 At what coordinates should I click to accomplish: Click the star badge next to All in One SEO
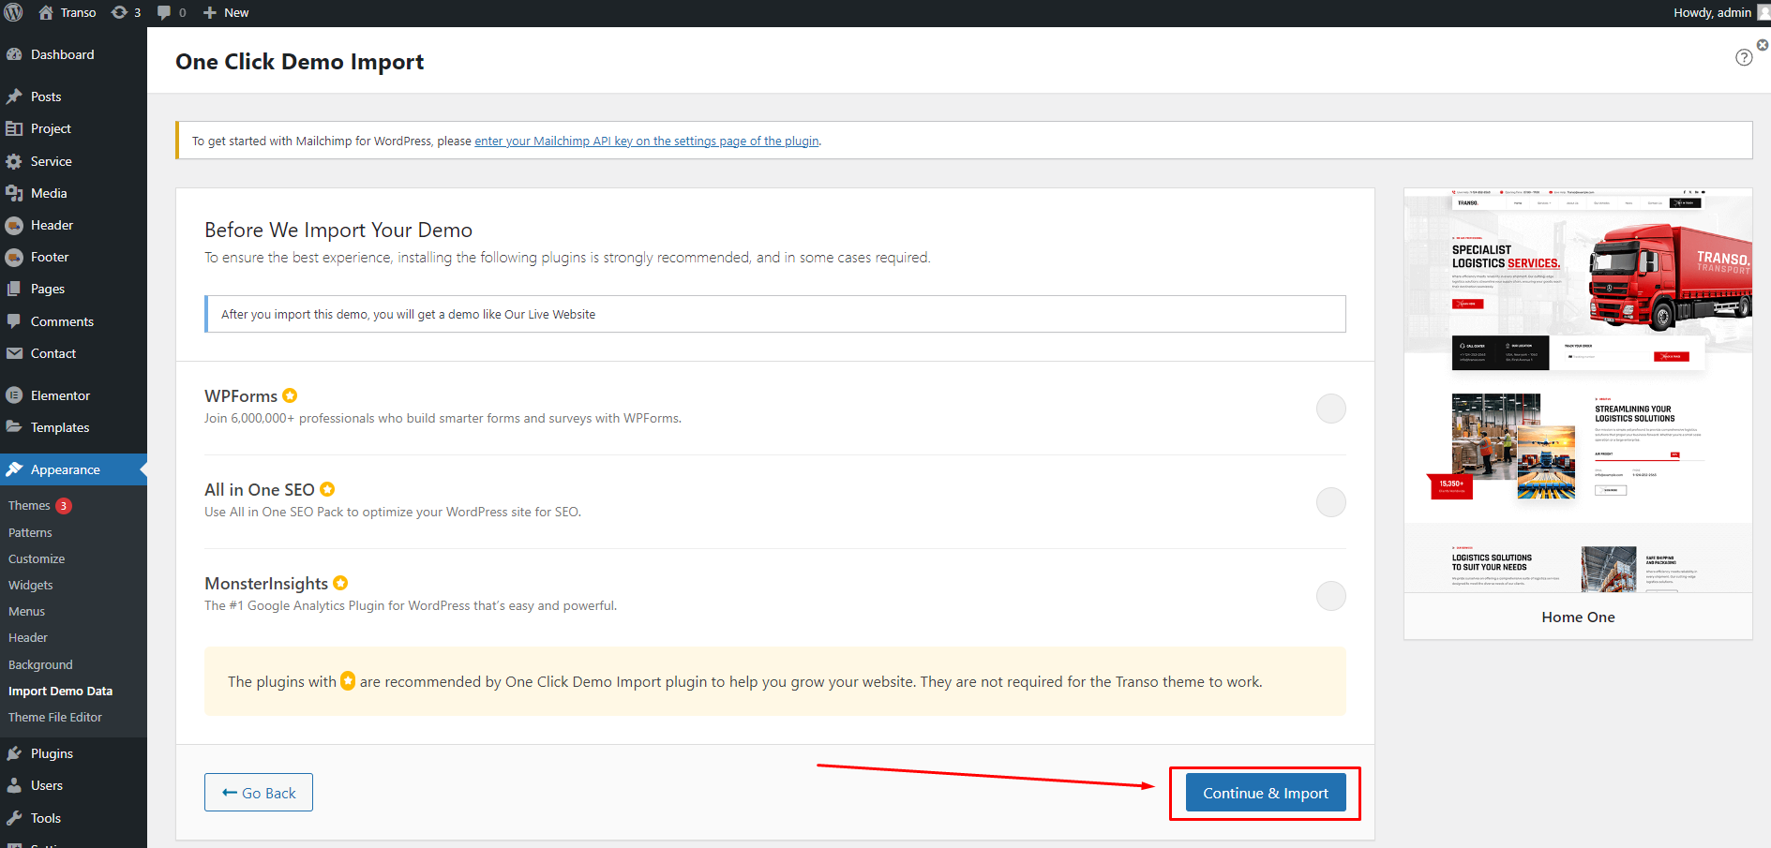tap(327, 489)
